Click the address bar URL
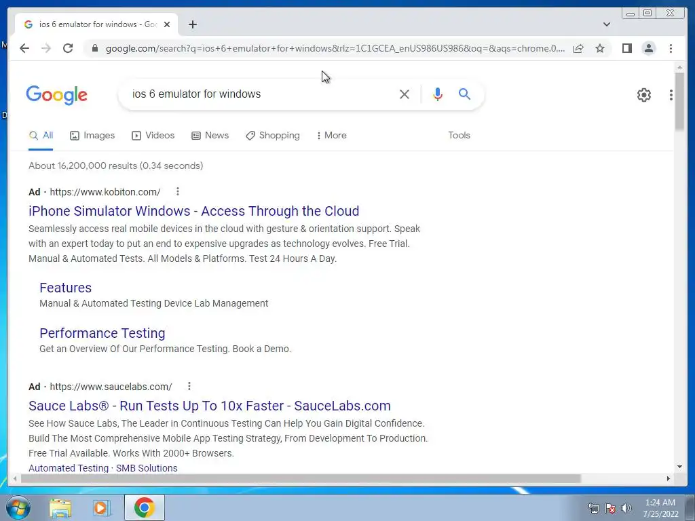This screenshot has height=521, width=695. [x=335, y=48]
